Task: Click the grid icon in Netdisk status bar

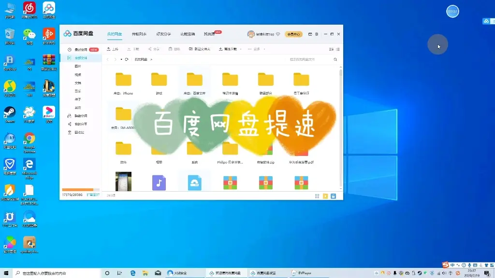Action: (x=317, y=196)
